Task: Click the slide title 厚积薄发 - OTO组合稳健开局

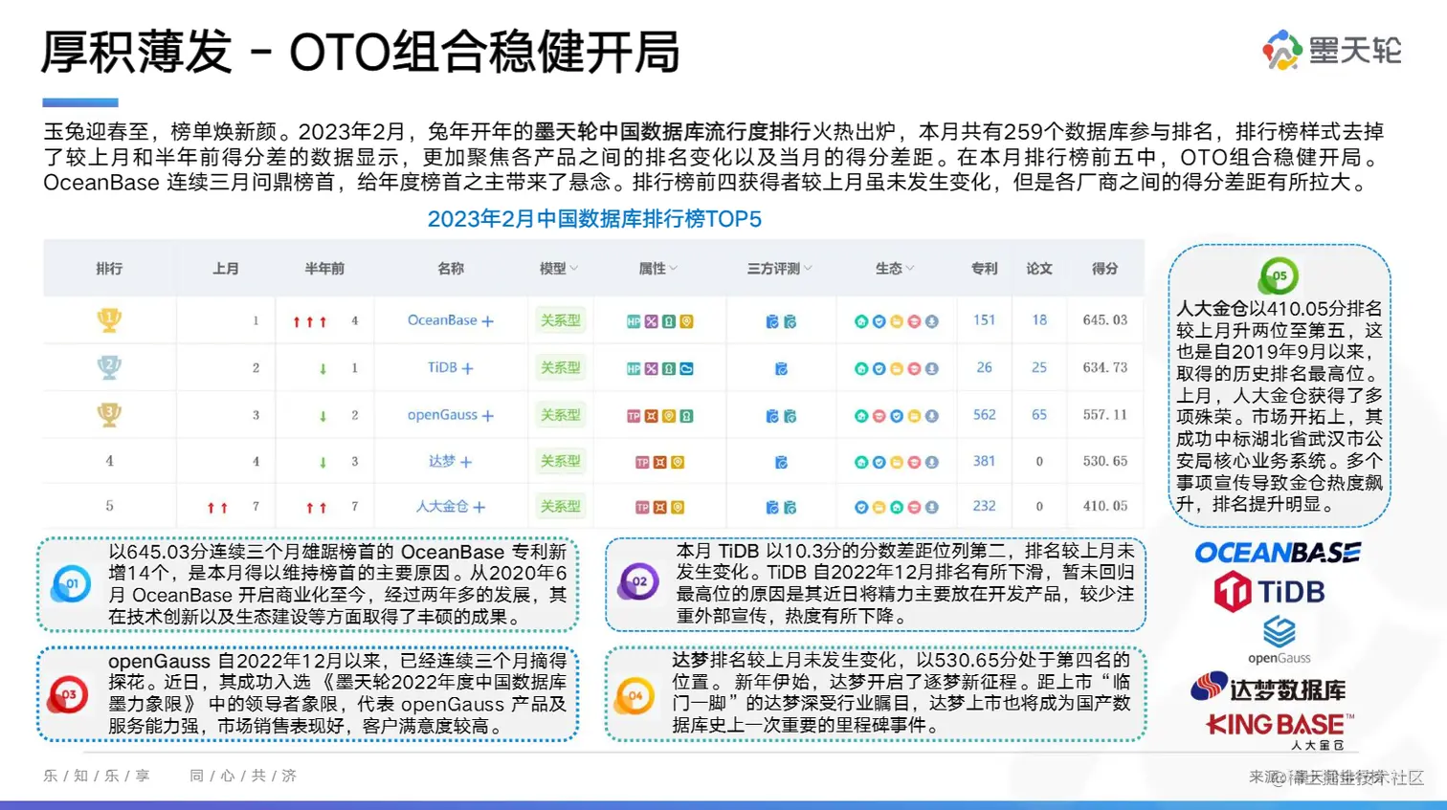Action: click(360, 52)
